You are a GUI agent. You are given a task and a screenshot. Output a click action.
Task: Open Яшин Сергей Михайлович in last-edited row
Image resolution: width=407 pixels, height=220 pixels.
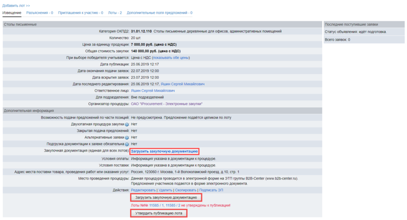tap(183, 84)
